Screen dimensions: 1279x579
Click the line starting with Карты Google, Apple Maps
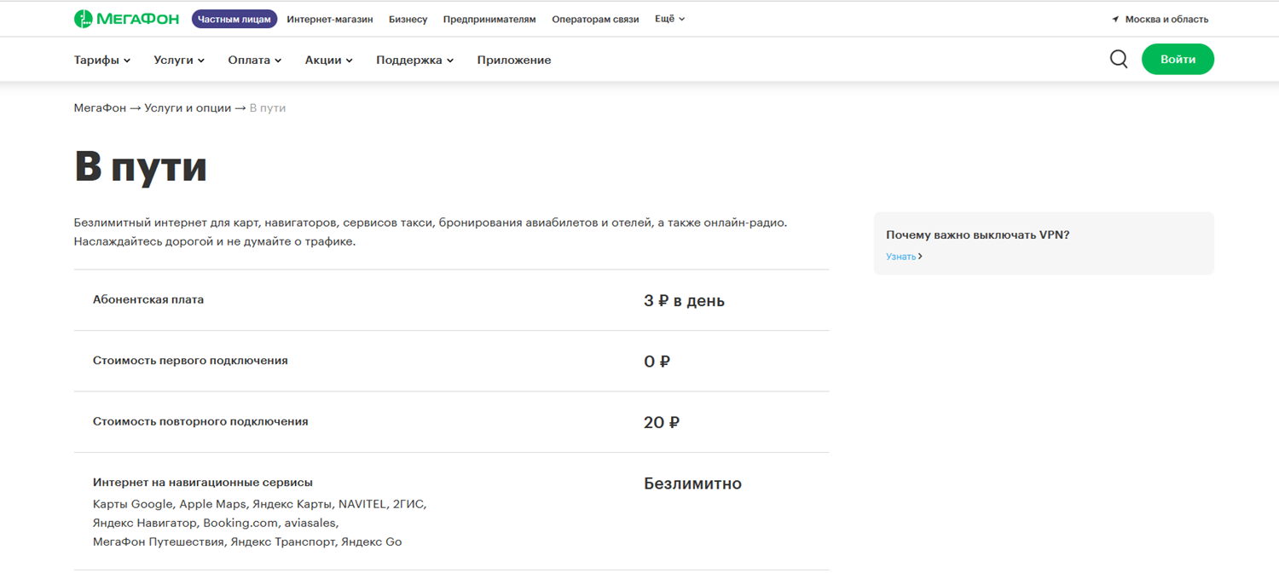[259, 504]
